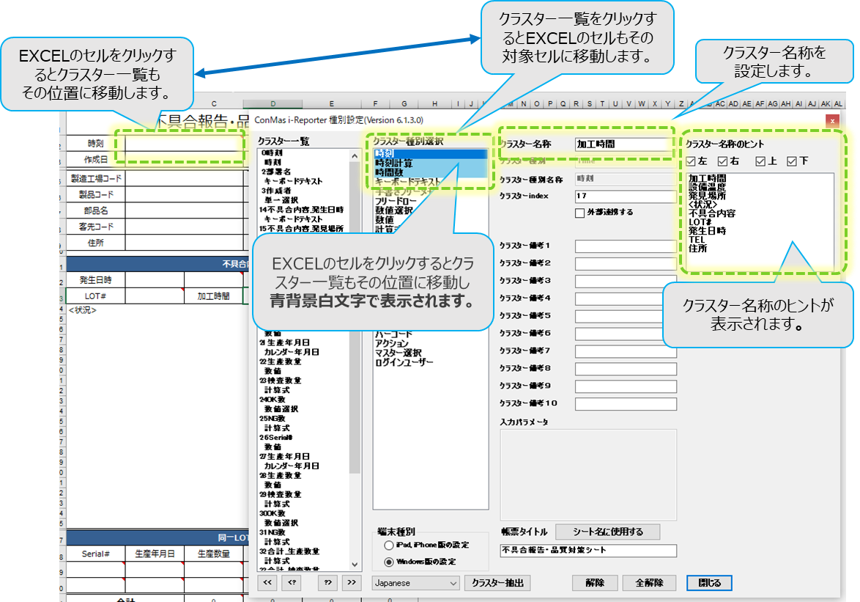Open the Japanese language dropdown

415,583
